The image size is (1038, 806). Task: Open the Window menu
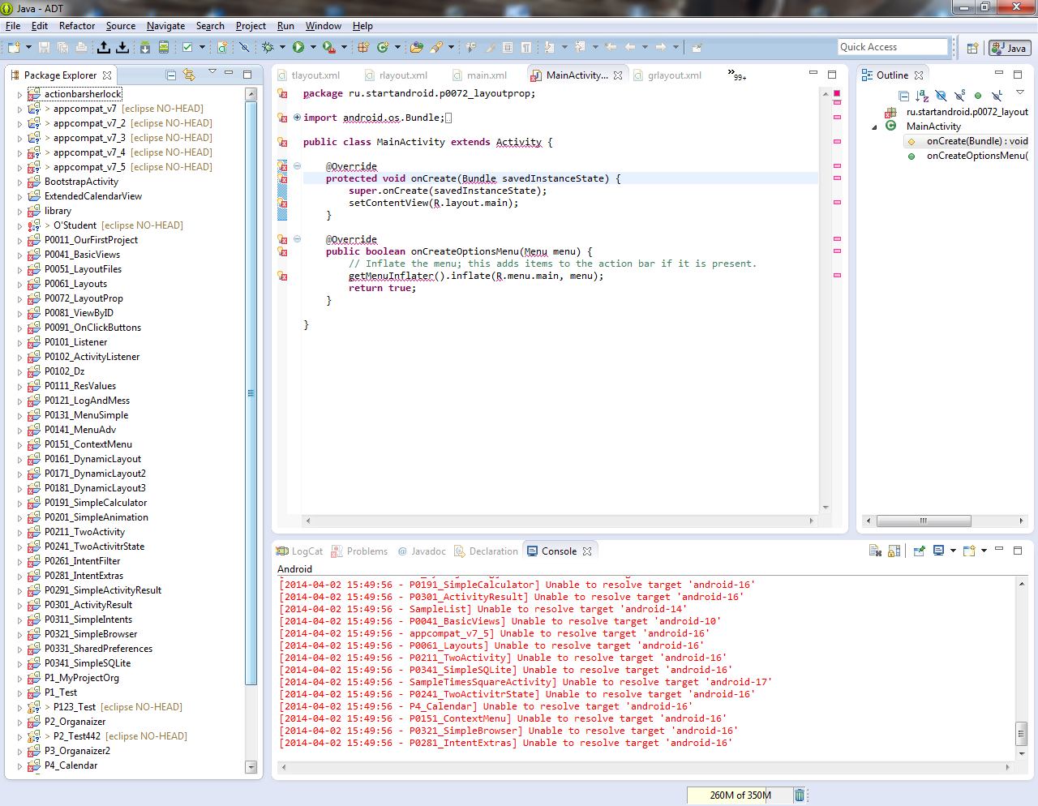(x=323, y=26)
